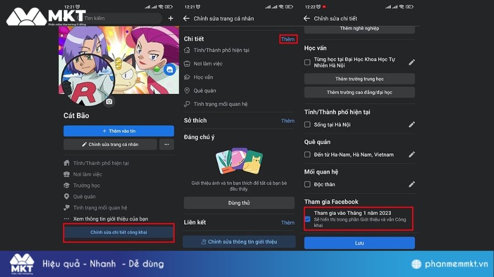
Task: Tap Quê quán in Chi tiết list
Action: 205,90
